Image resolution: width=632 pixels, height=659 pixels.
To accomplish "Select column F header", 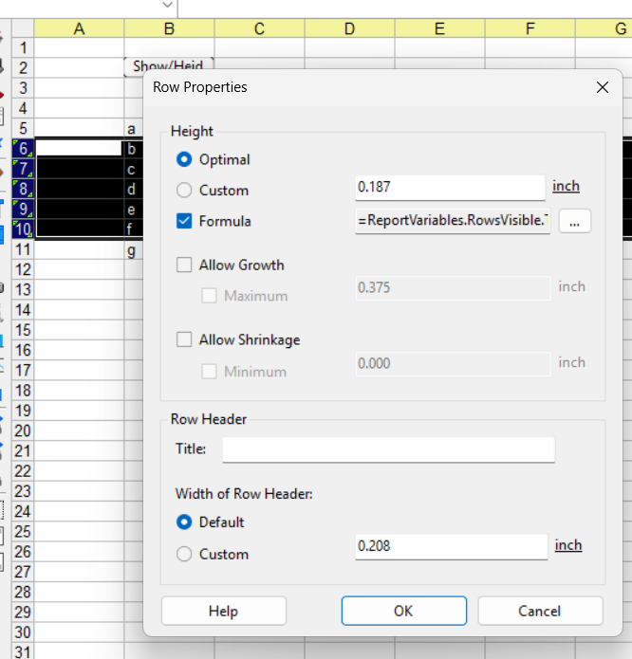I will tap(530, 28).
